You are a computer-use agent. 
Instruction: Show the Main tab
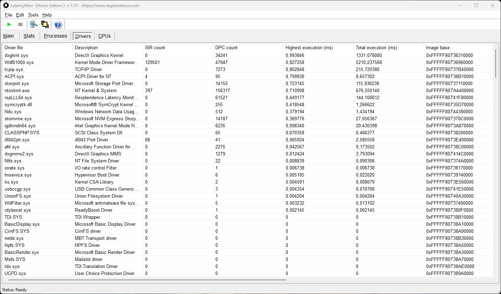click(8, 36)
